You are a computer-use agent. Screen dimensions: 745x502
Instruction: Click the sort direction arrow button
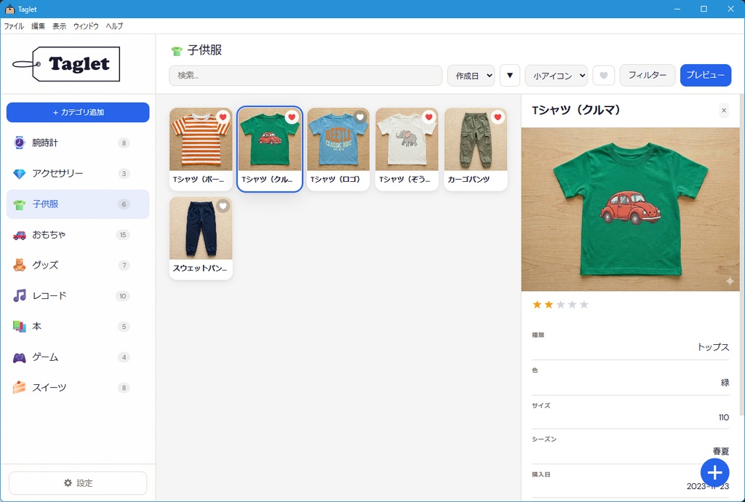[509, 75]
